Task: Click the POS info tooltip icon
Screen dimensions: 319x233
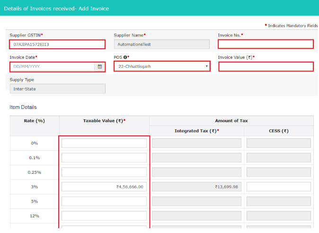Action: pos(124,57)
